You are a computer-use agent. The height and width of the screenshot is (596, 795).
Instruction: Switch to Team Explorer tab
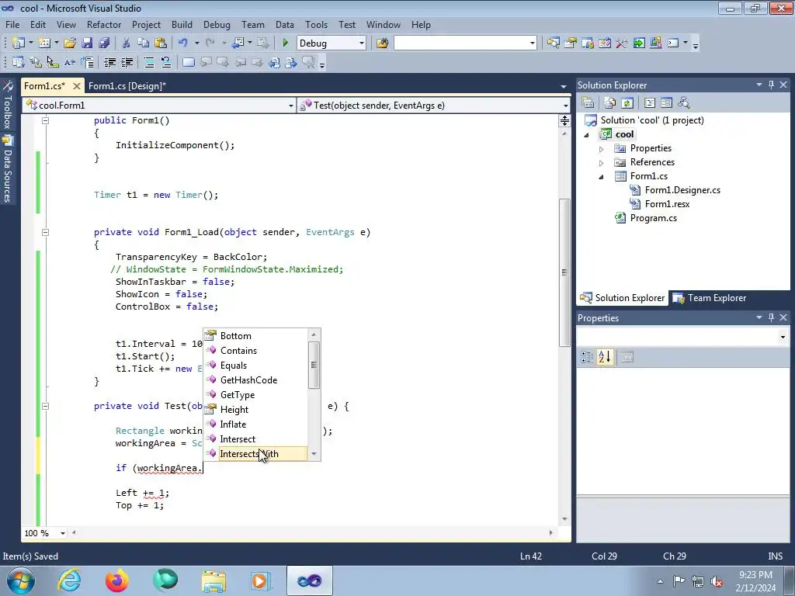coord(709,298)
